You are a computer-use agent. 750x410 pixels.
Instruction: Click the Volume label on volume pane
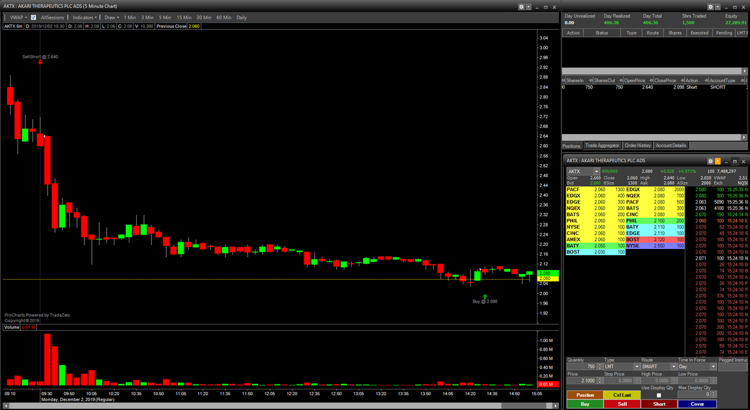pos(12,327)
